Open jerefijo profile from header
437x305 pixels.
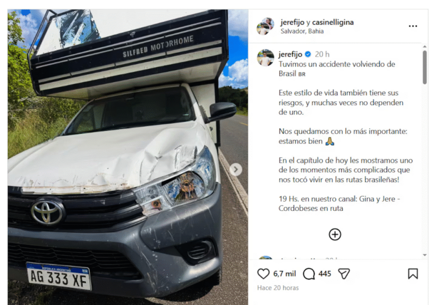292,22
